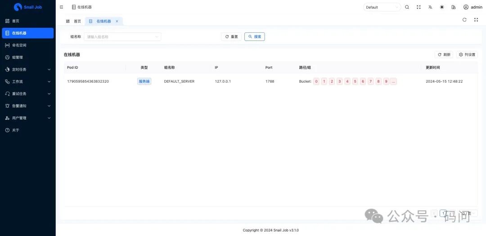Switch to the 首页 tab
486x236 pixels.
click(73, 22)
